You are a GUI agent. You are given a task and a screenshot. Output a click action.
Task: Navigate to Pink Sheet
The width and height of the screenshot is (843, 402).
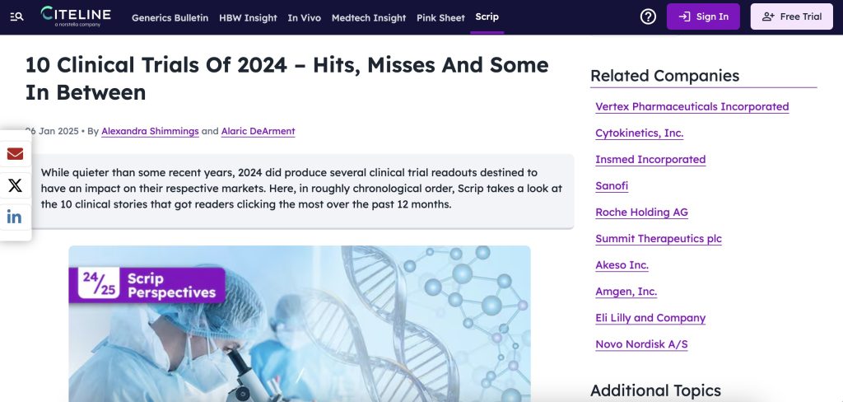pyautogui.click(x=440, y=17)
